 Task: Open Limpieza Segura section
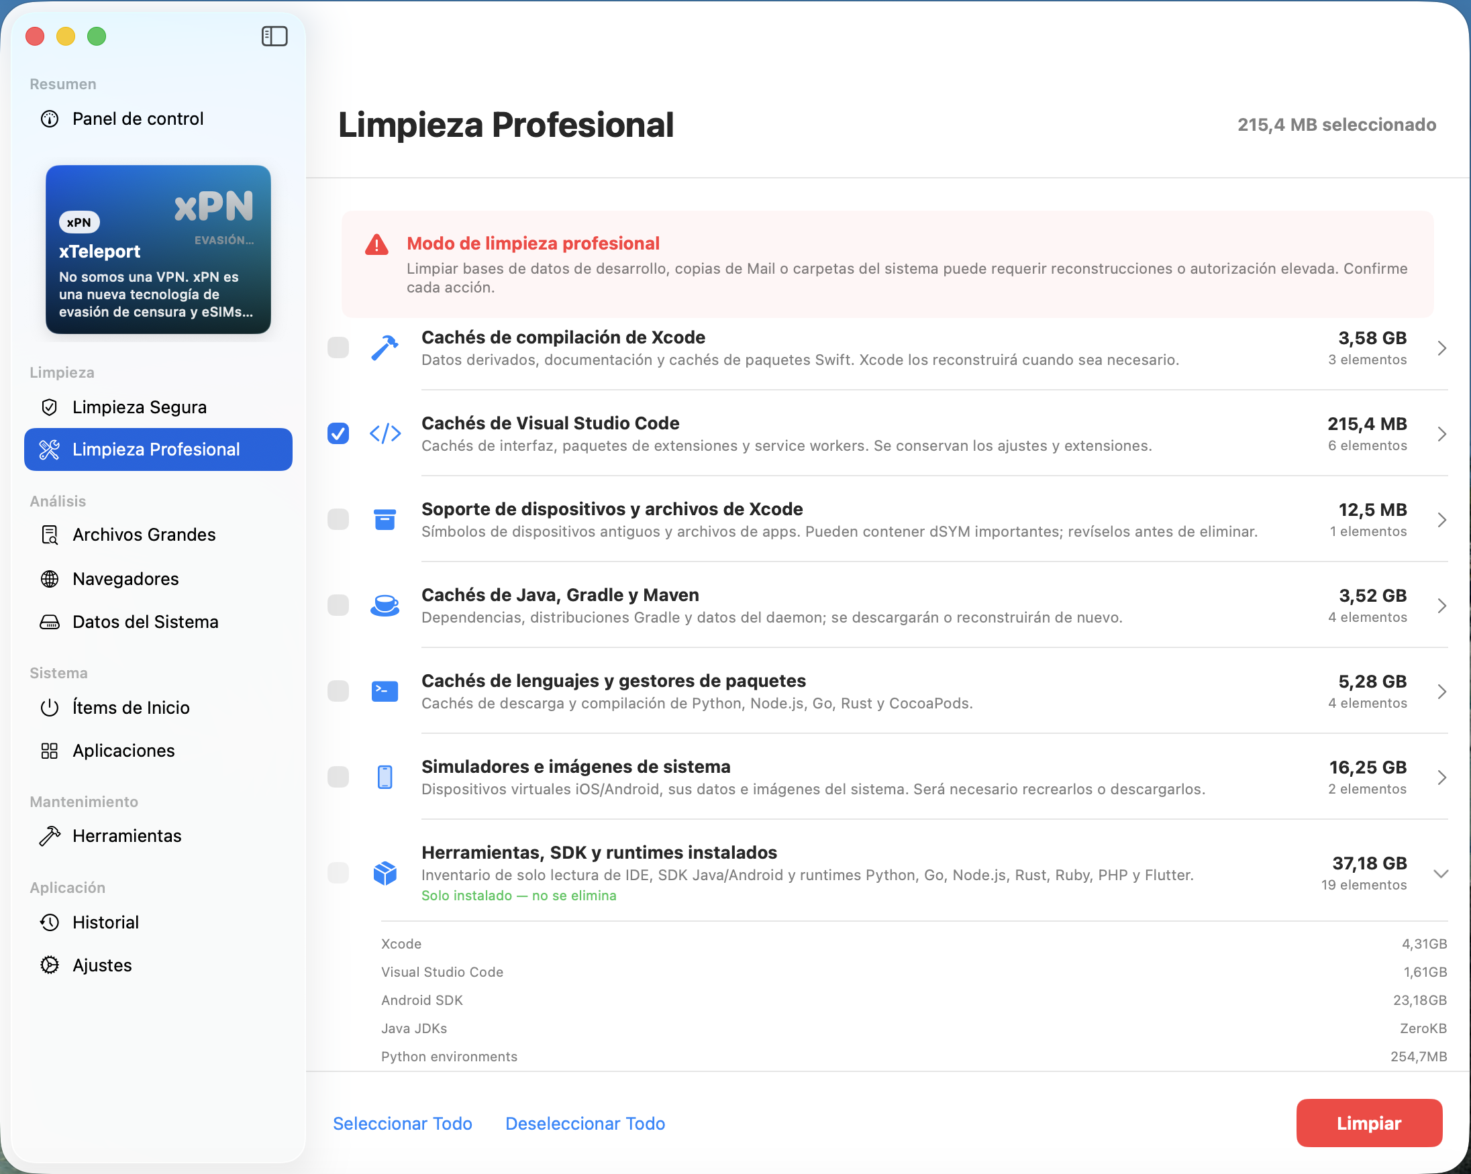tap(158, 407)
